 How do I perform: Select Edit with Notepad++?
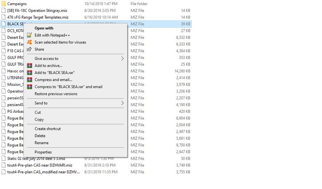coord(52,35)
